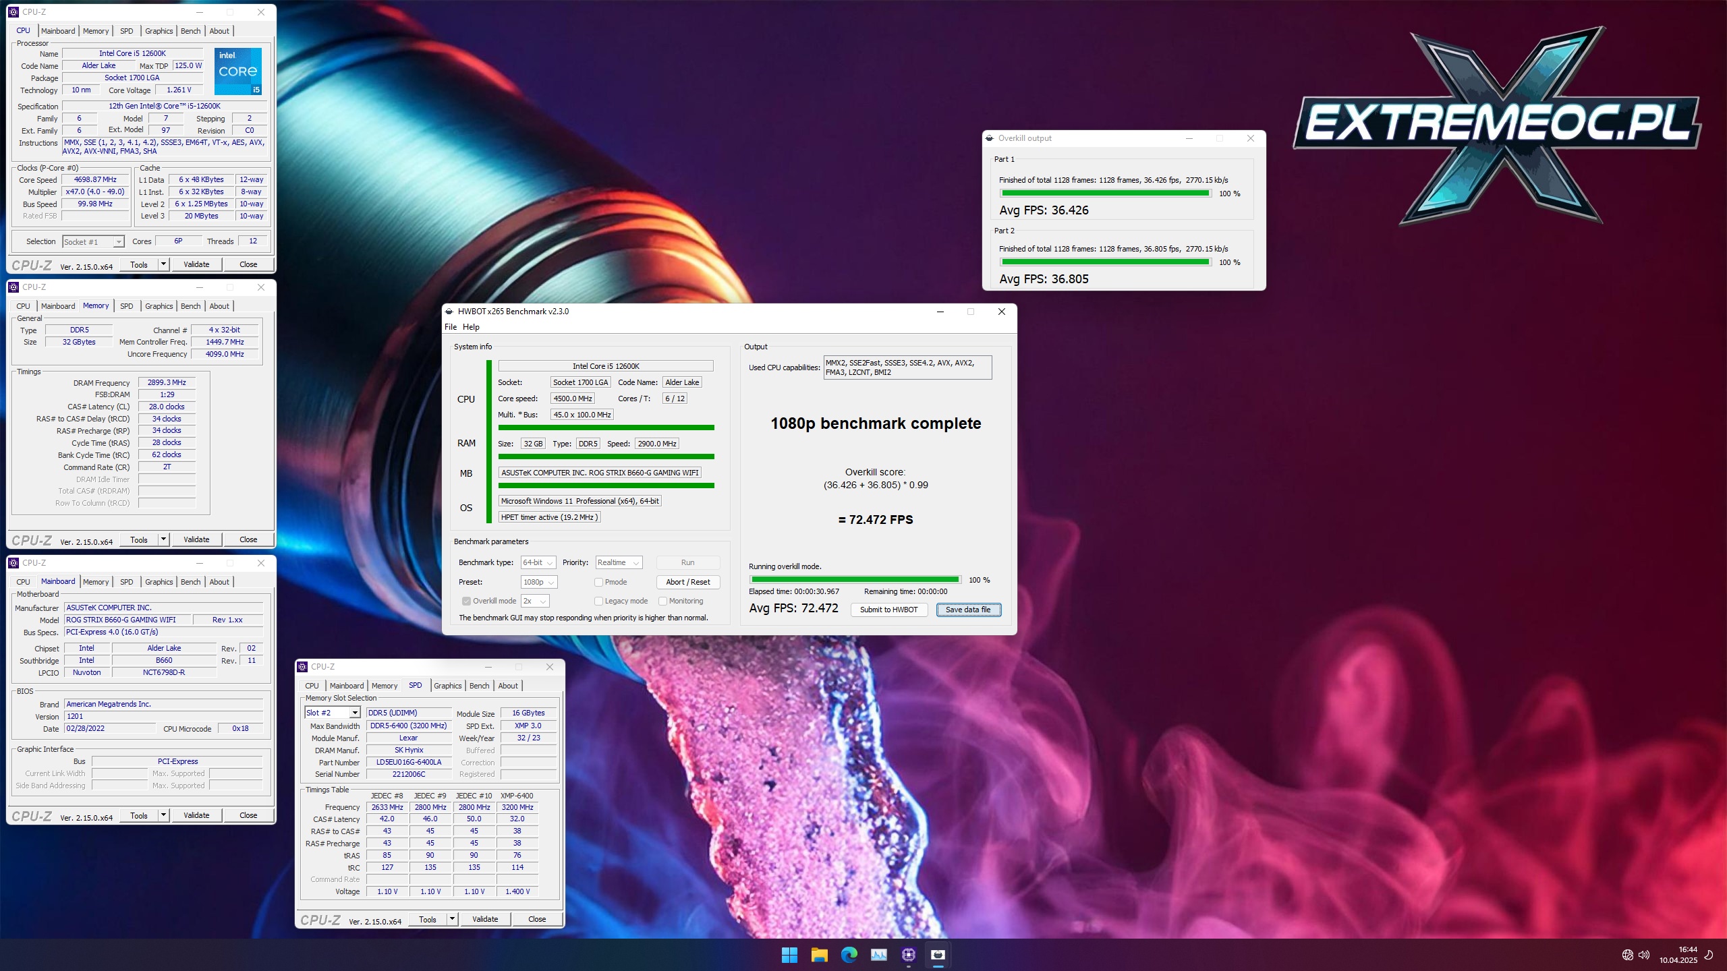
Task: Switch to Graphics tab in Memory CPU-Z window
Action: pyautogui.click(x=159, y=306)
